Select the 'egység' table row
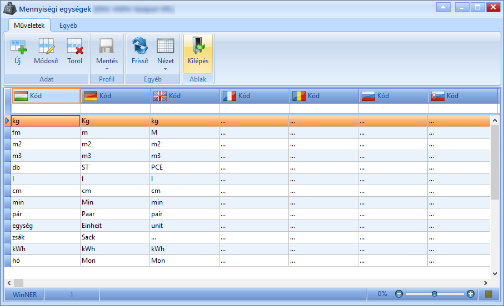Viewport: 504px width, 306px height. 247,226
